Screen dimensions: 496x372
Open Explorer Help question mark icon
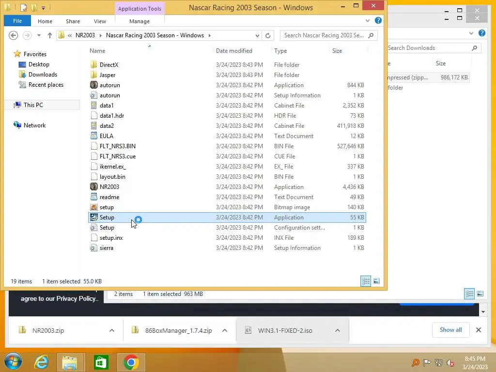[x=378, y=20]
